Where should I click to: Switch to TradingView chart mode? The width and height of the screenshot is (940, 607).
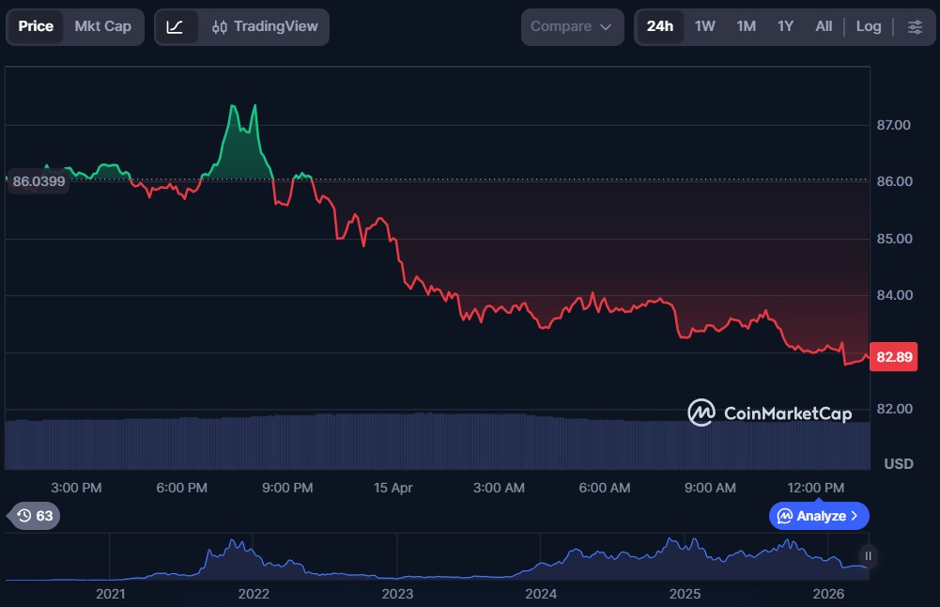(x=265, y=26)
